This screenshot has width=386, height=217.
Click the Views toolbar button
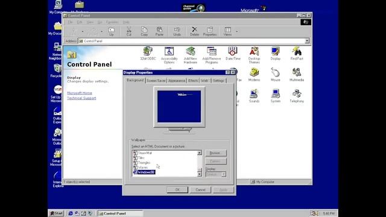[x=228, y=31]
